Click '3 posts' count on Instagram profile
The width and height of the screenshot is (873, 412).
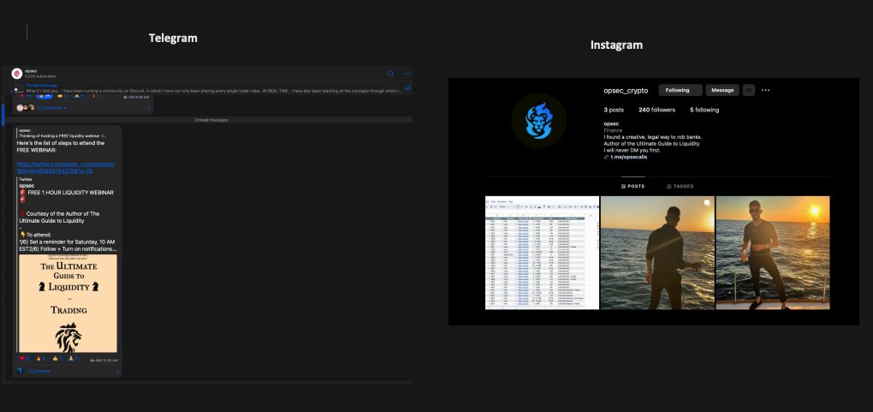coord(614,110)
